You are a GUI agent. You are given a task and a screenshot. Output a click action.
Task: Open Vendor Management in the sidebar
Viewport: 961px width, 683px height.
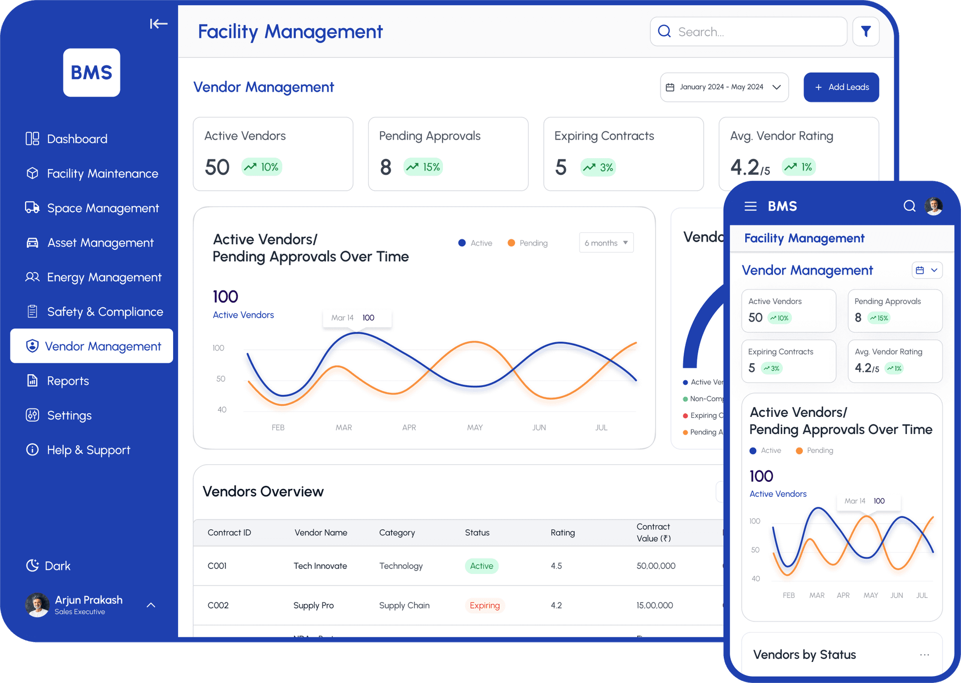[x=103, y=346]
